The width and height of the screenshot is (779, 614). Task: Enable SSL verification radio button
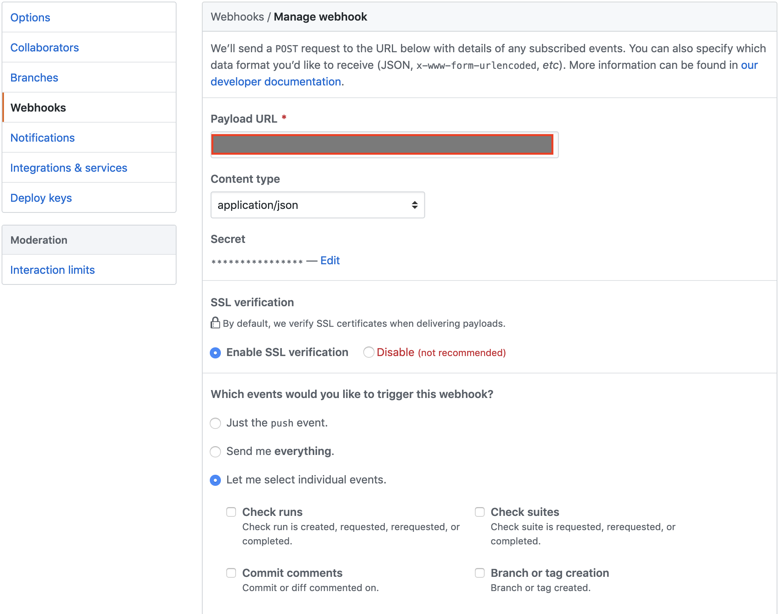(215, 352)
